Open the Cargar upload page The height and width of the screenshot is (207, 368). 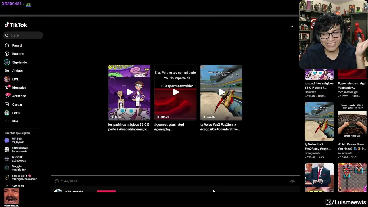click(17, 104)
